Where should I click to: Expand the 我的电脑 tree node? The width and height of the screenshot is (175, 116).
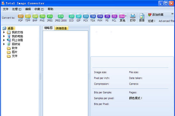pyautogui.click(x=4, y=36)
